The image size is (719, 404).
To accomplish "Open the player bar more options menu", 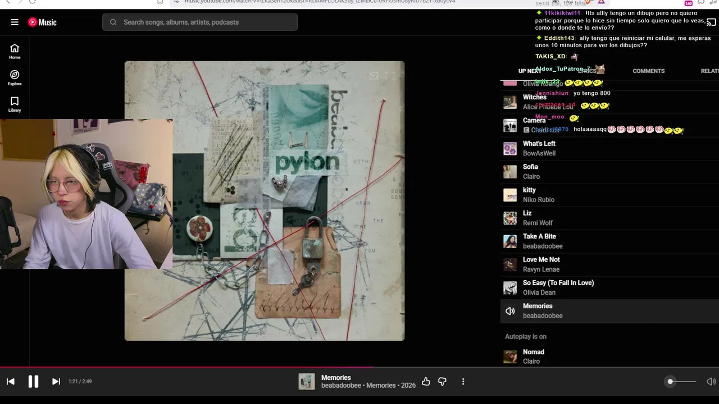I will [463, 382].
